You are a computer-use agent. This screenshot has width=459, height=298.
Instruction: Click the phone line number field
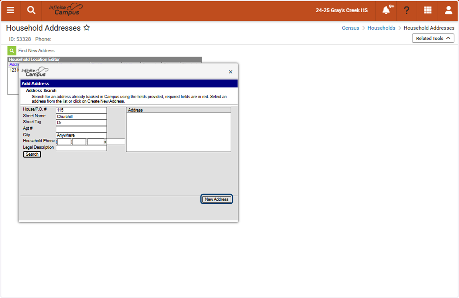tap(96, 142)
